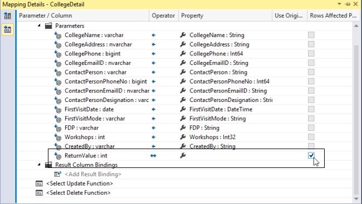
Task: Click Add Result Binding link
Action: [x=93, y=174]
